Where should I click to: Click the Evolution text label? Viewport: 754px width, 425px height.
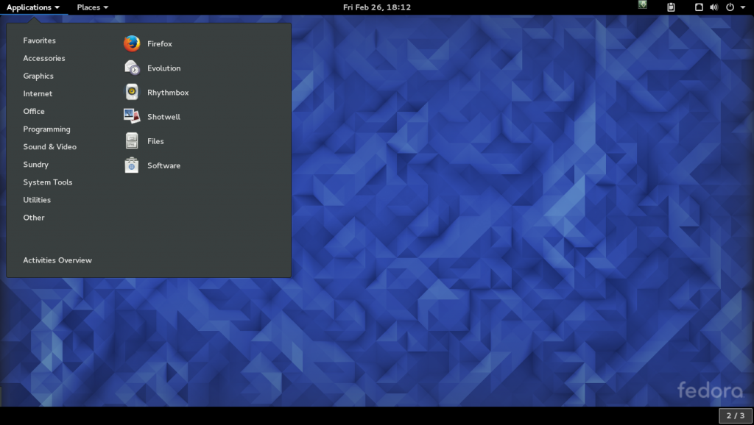[x=164, y=68]
